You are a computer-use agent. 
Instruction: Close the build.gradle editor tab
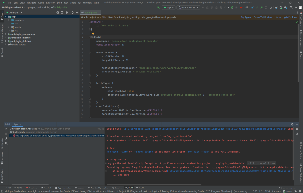(x=99, y=13)
